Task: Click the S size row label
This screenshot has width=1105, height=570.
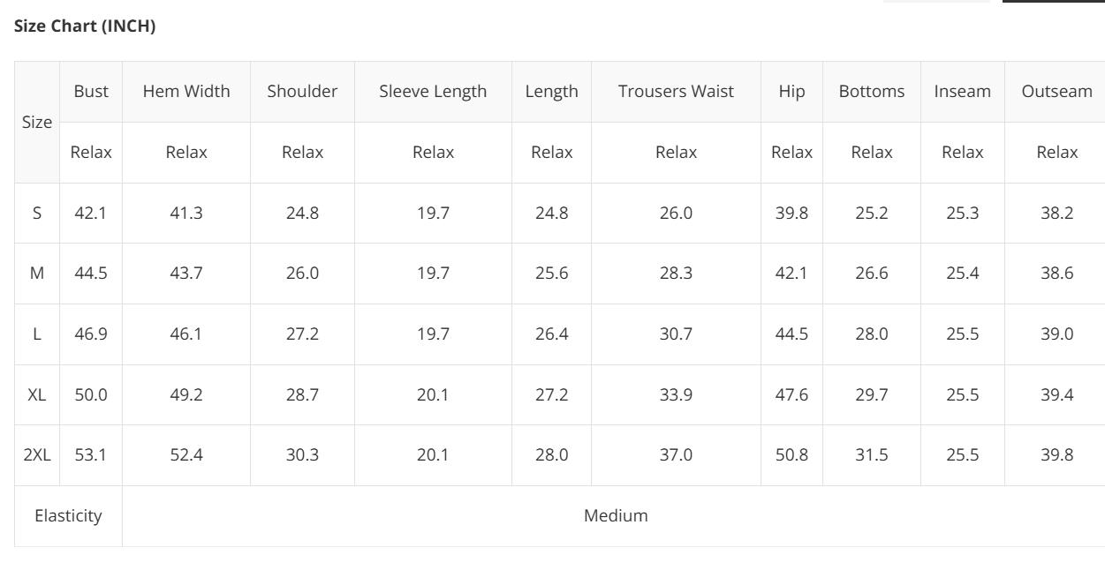Action: pyautogui.click(x=37, y=213)
